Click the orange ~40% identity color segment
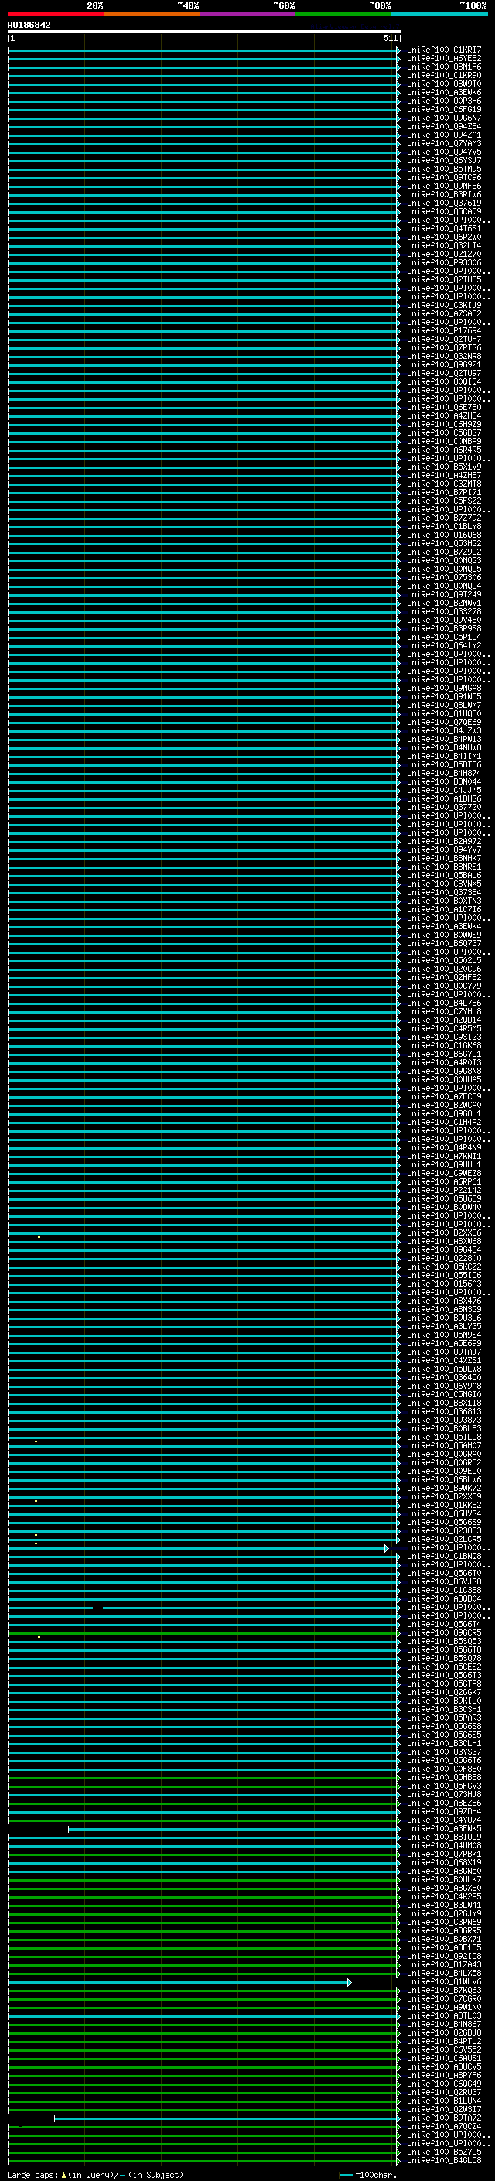Image resolution: width=495 pixels, height=2181 pixels. click(x=152, y=14)
